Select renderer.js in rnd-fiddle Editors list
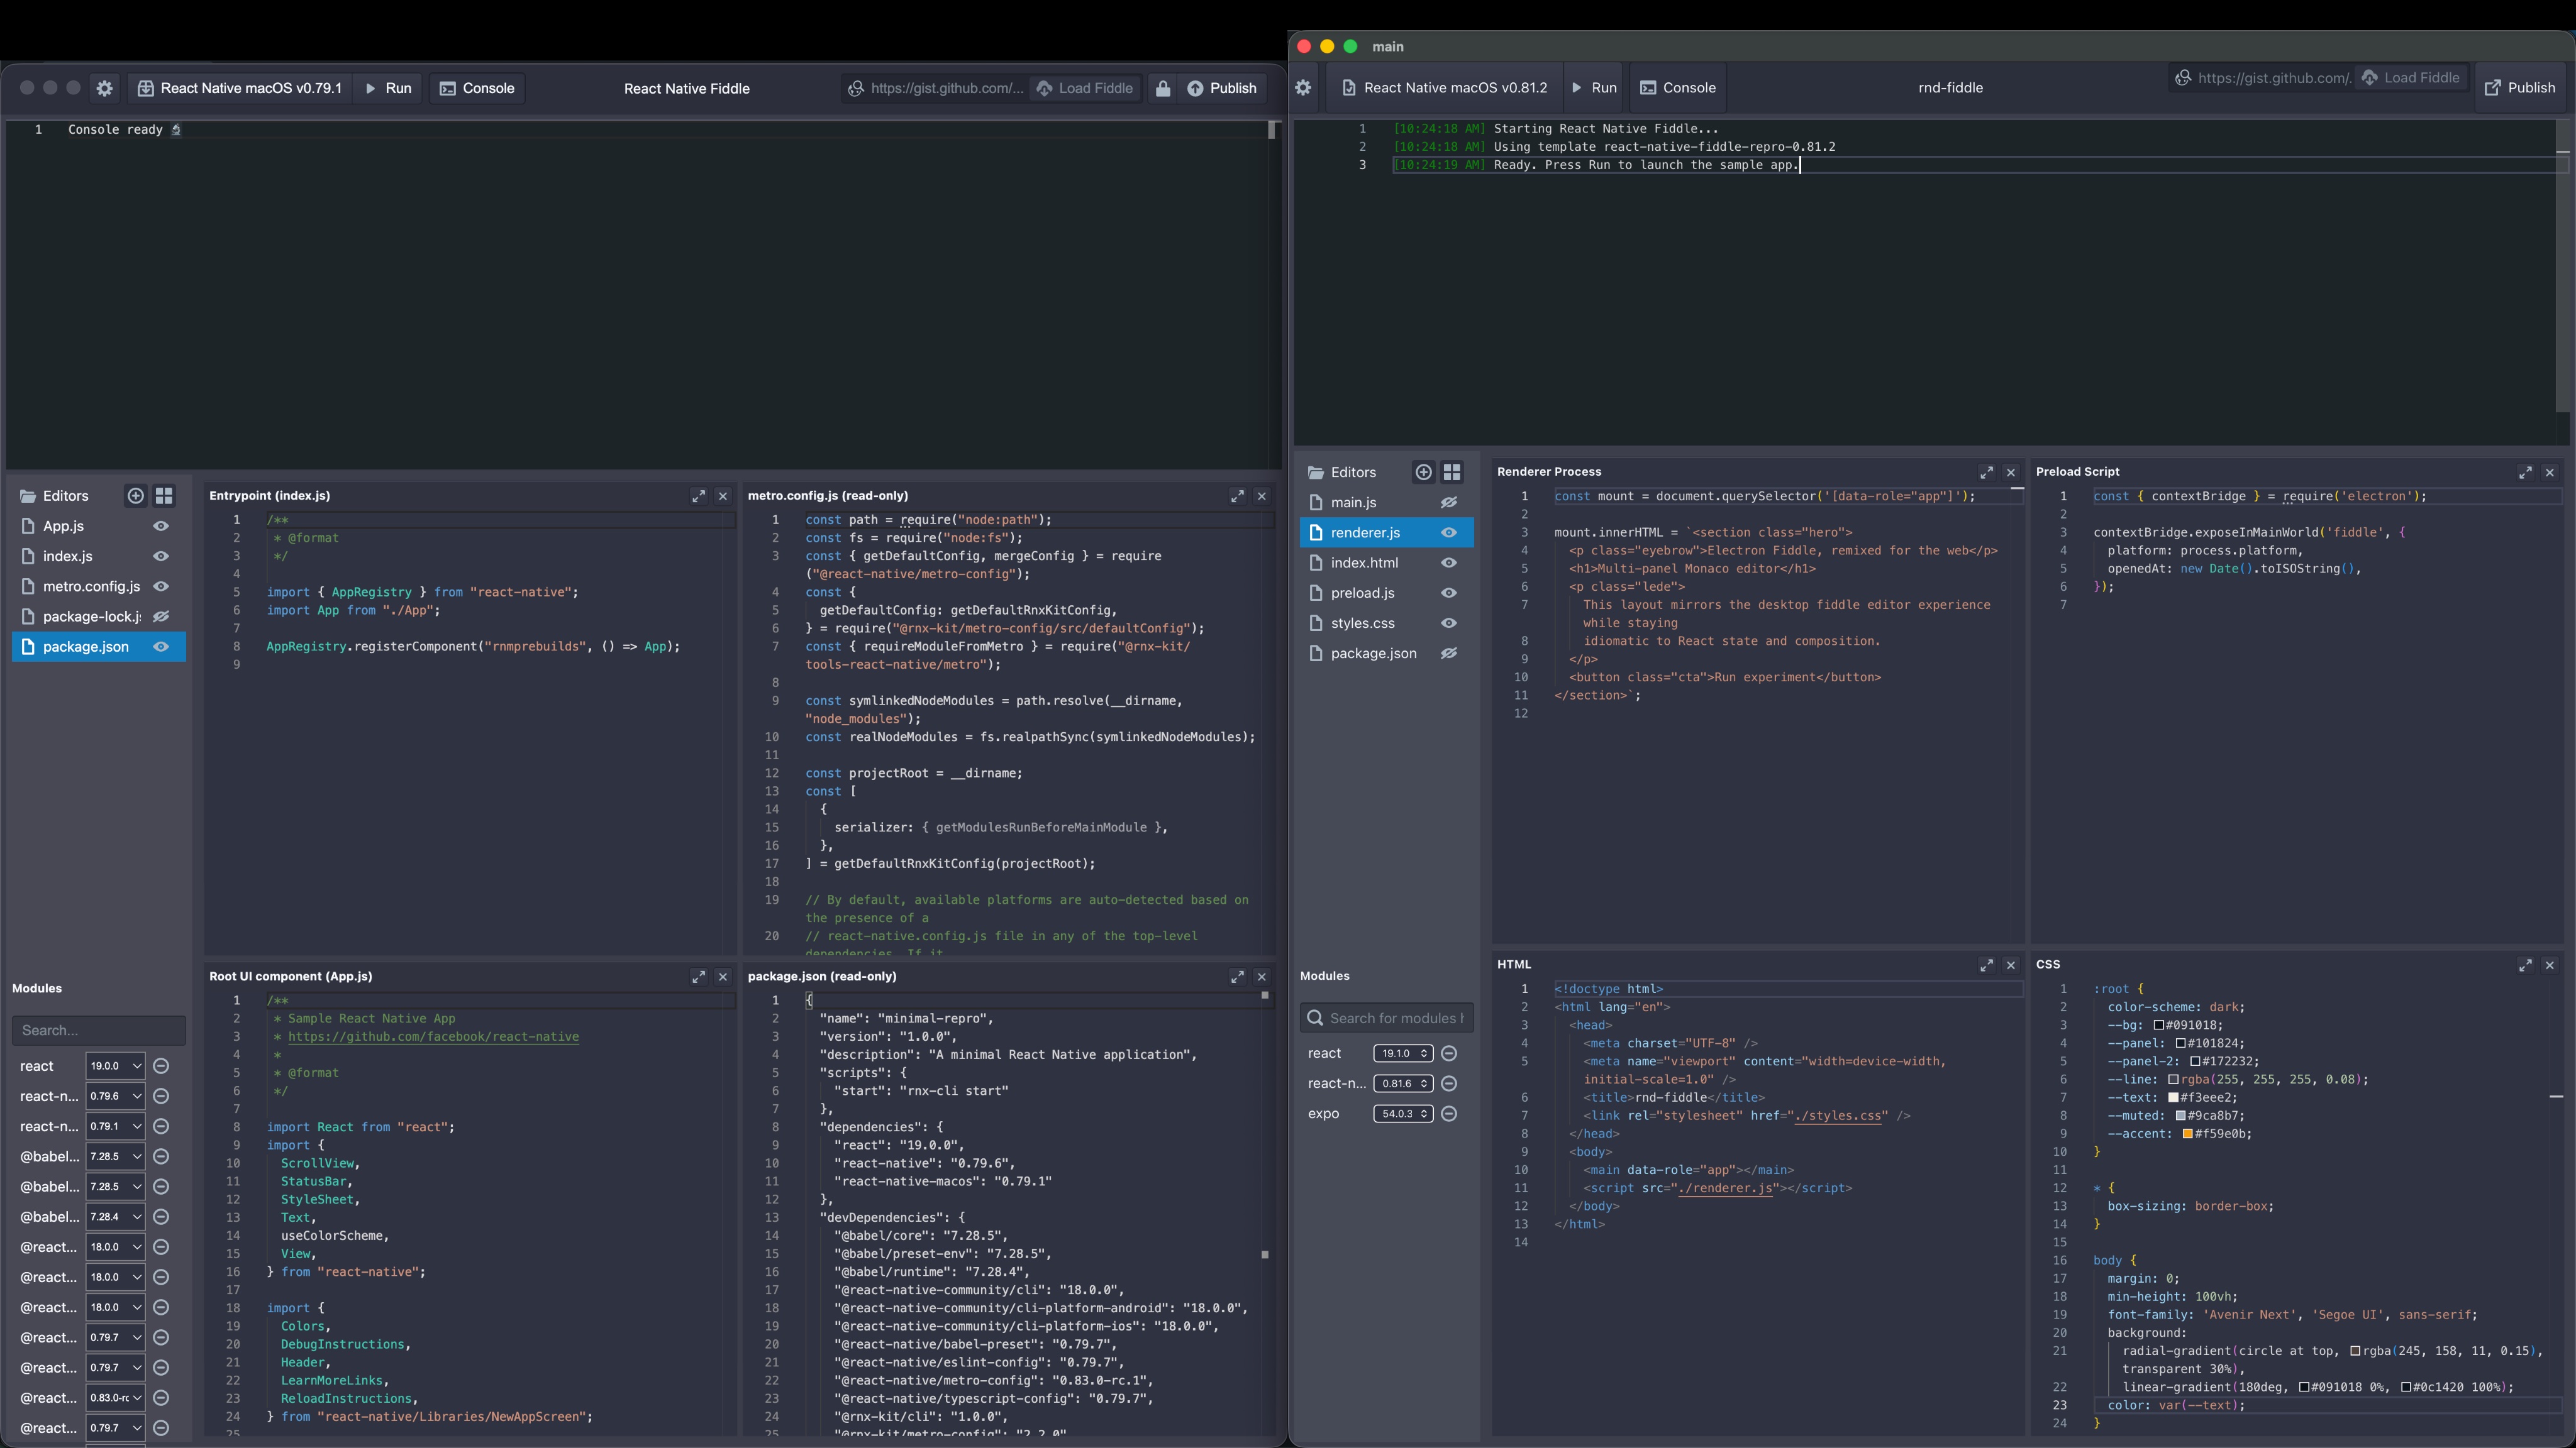The width and height of the screenshot is (2576, 1448). pos(1386,533)
